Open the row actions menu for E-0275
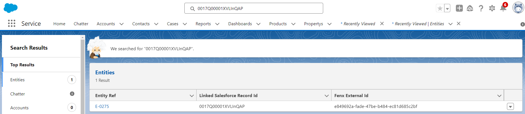Image resolution: width=525 pixels, height=114 pixels. coord(510,107)
